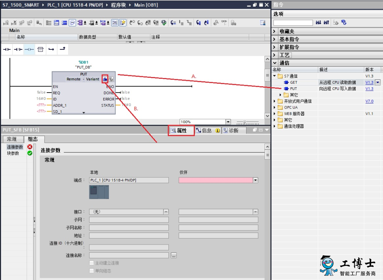Insert a normally open contact
The height and width of the screenshot is (280, 383).
(x=7, y=49)
